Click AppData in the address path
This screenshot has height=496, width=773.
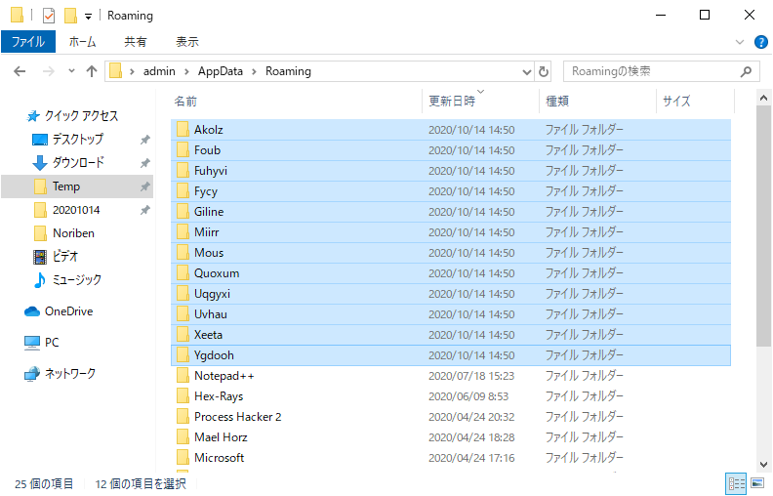point(221,71)
